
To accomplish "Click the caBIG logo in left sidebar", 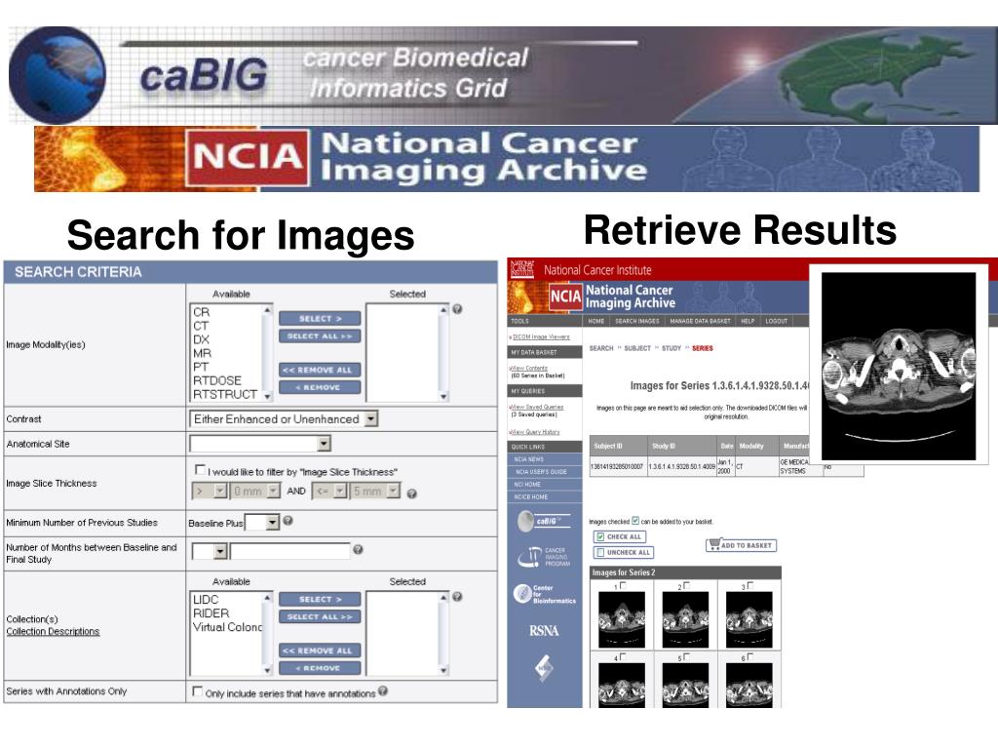I will tap(543, 521).
